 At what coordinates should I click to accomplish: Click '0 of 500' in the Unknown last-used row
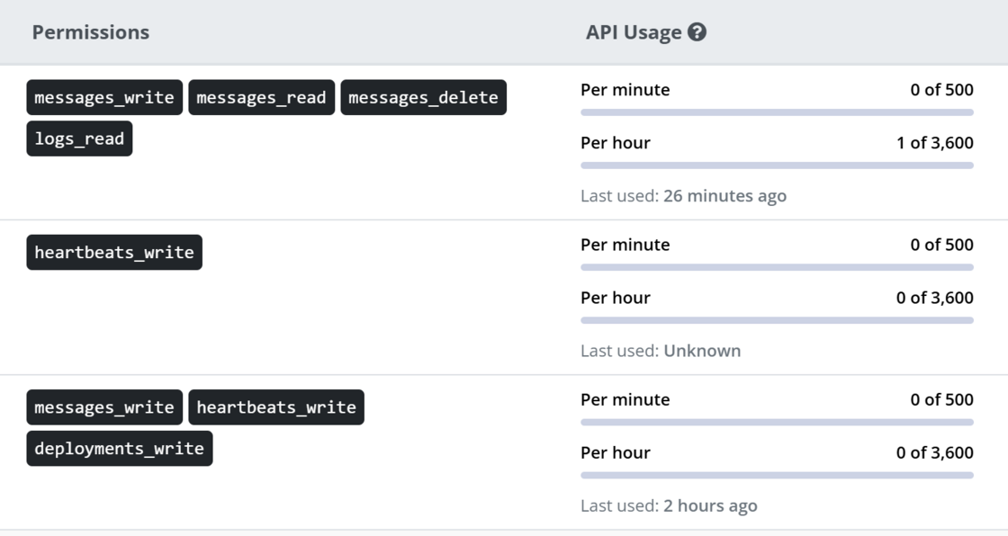tap(941, 245)
